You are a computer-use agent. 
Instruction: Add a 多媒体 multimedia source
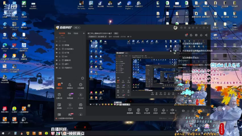[155, 111]
